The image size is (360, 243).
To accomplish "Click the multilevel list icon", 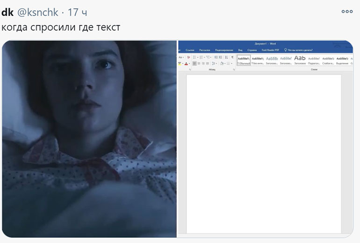I will click(208, 57).
